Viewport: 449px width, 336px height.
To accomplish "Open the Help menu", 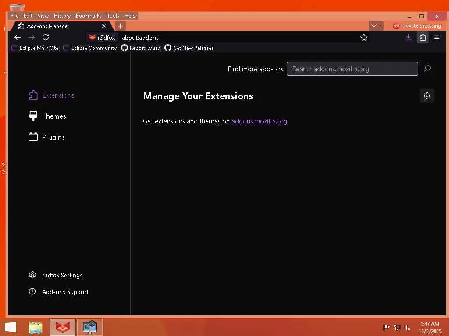I will click(130, 16).
